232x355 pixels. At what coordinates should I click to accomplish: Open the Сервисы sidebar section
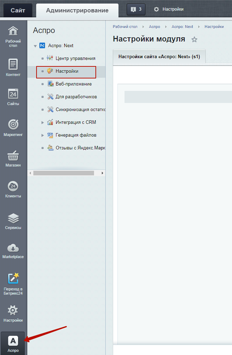pos(13,221)
